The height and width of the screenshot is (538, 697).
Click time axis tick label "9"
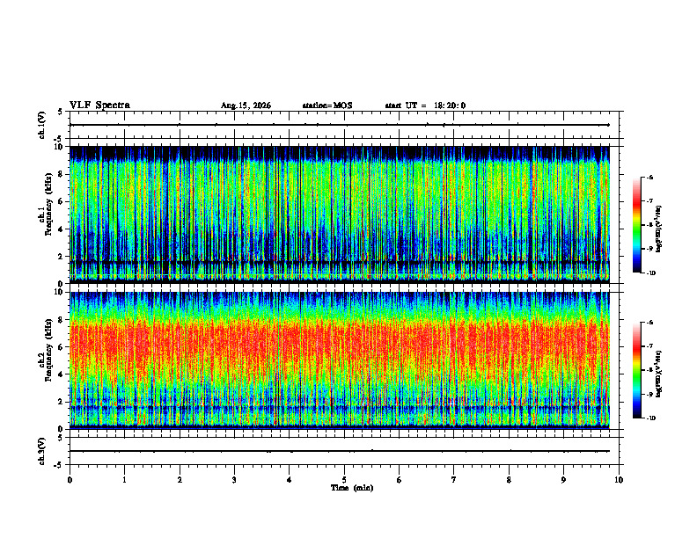pos(563,480)
